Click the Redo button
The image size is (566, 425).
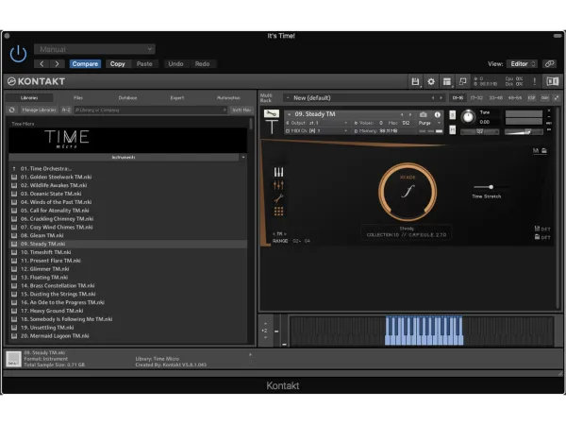tap(203, 64)
